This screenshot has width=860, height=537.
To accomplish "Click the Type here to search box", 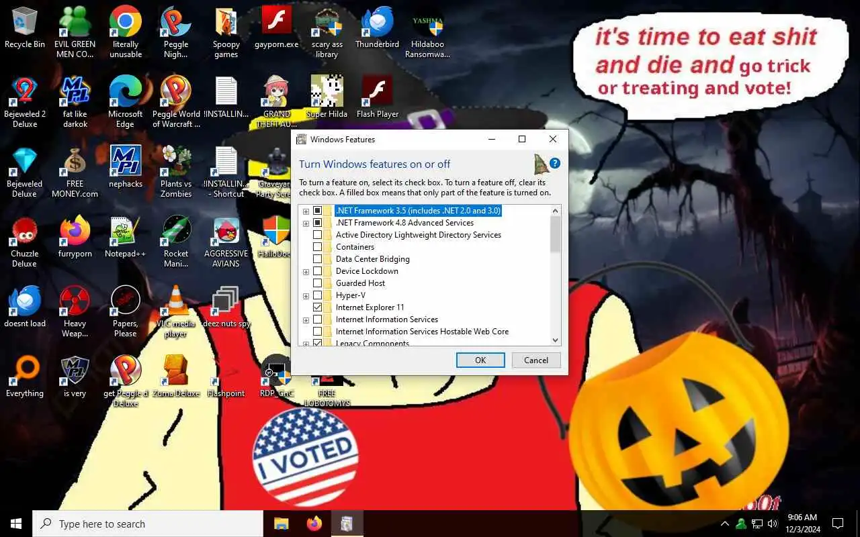I will tap(148, 524).
